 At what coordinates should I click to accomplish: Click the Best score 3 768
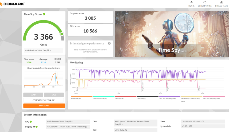pyautogui.click(x=58, y=62)
